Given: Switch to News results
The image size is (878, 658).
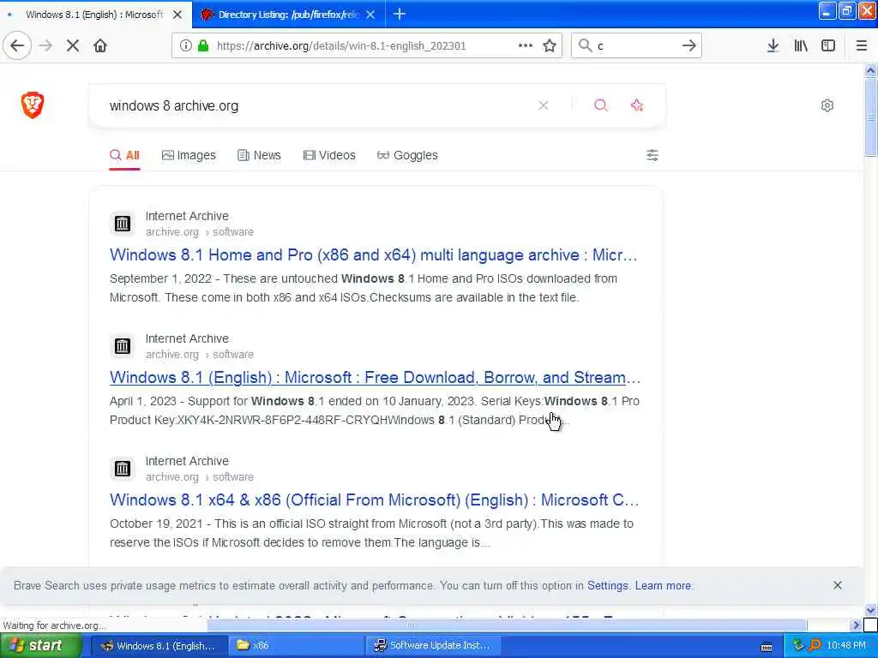Looking at the screenshot, I should [259, 155].
